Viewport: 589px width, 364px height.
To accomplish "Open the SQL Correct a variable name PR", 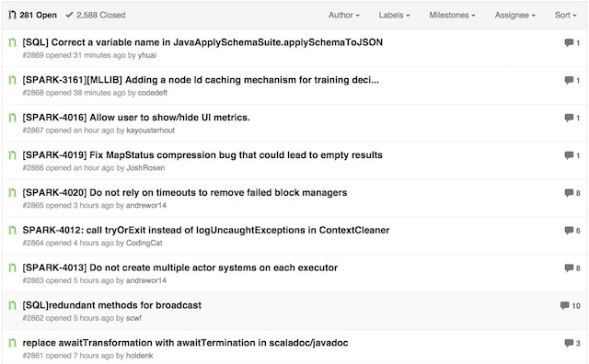I will pyautogui.click(x=202, y=42).
